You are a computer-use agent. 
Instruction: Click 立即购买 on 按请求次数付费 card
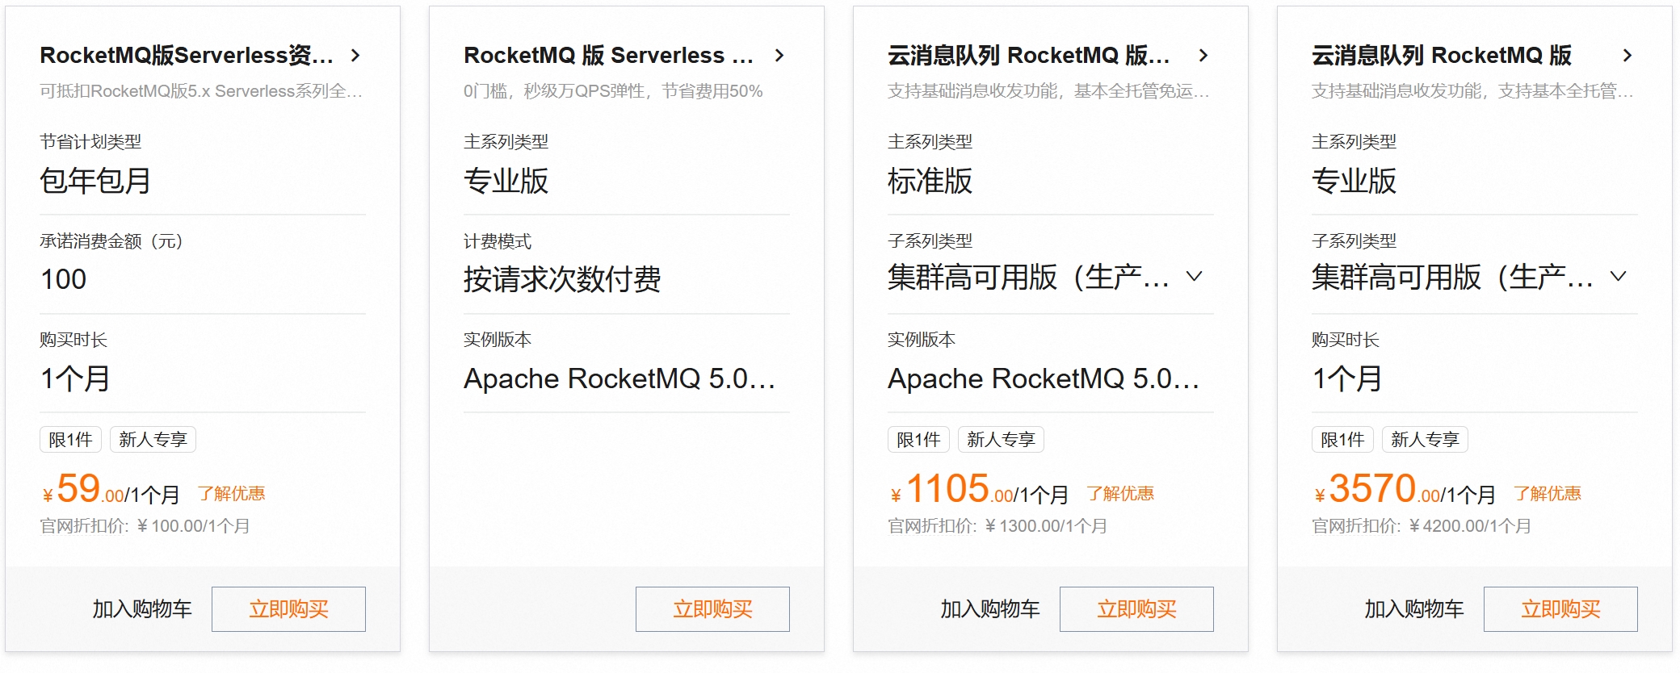click(x=712, y=609)
